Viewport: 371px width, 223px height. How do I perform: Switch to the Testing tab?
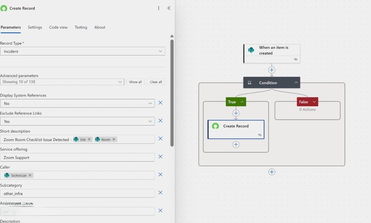[81, 27]
